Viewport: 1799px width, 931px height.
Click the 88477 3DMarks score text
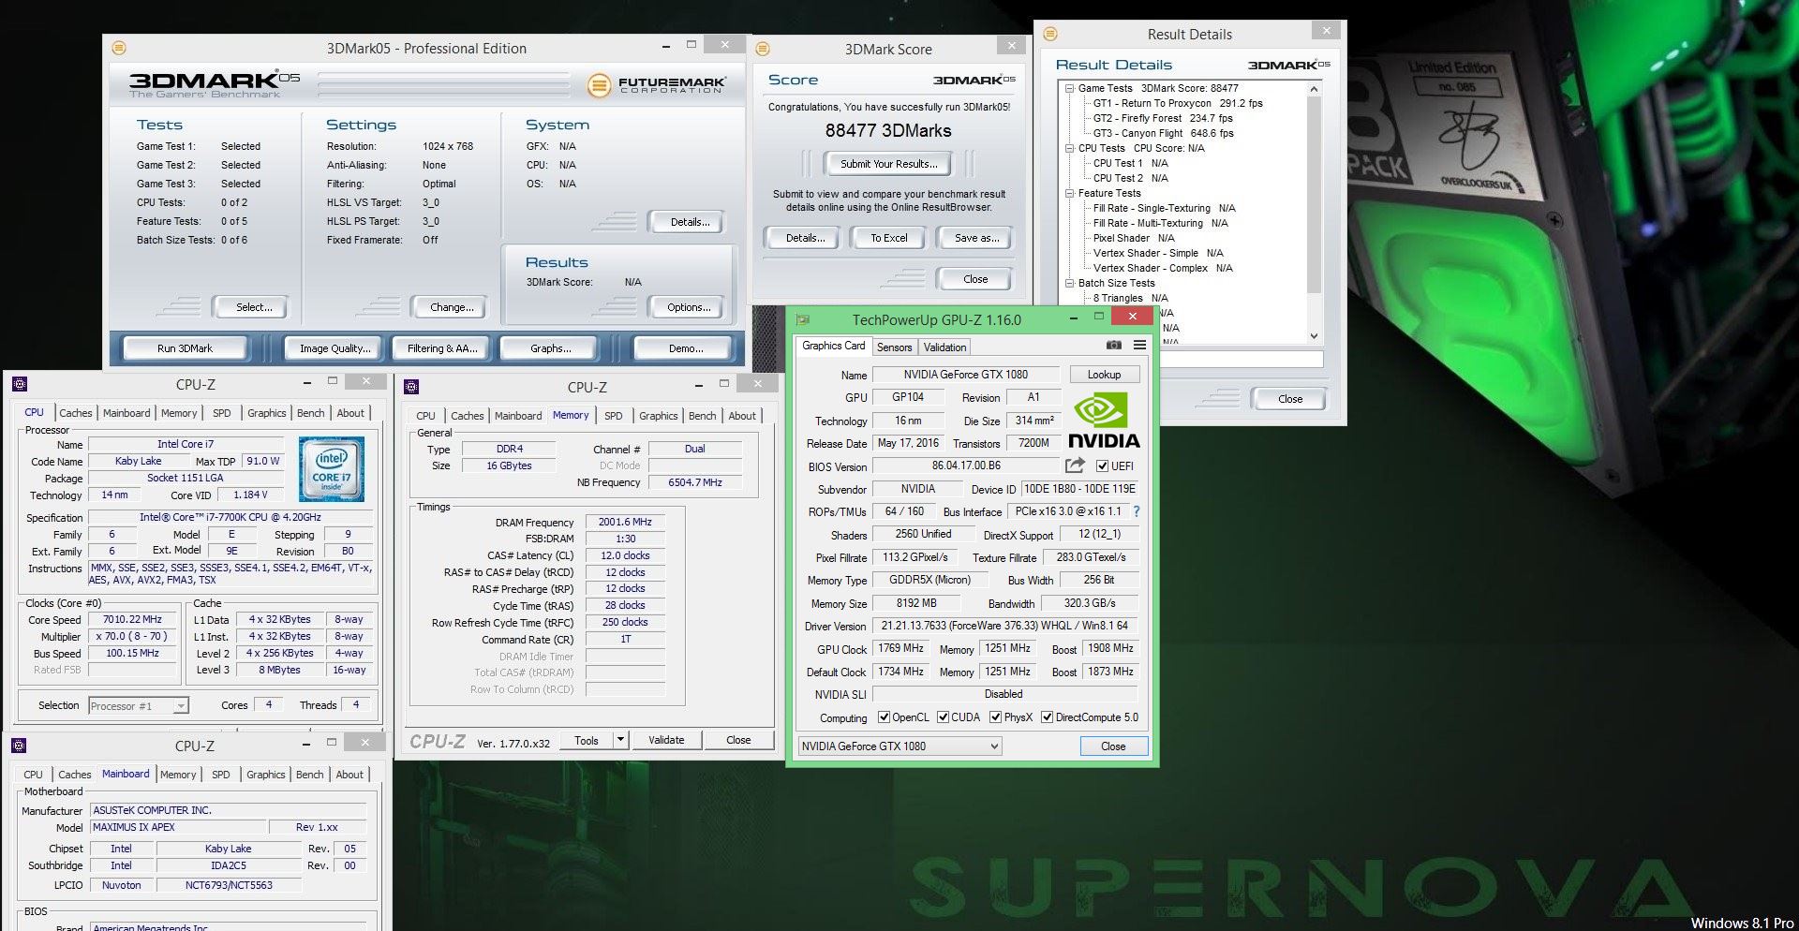[887, 131]
